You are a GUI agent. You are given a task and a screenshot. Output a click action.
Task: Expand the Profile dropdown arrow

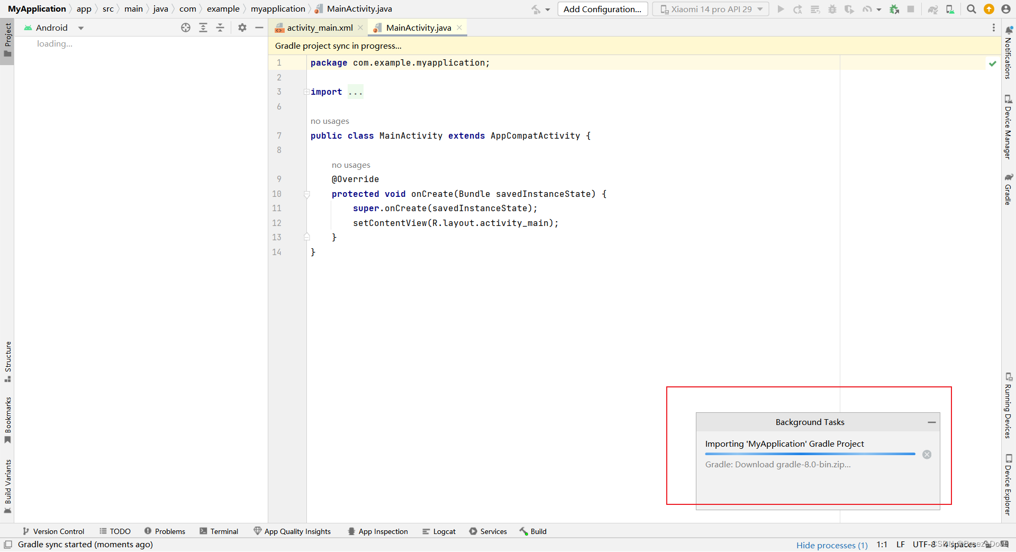point(879,10)
